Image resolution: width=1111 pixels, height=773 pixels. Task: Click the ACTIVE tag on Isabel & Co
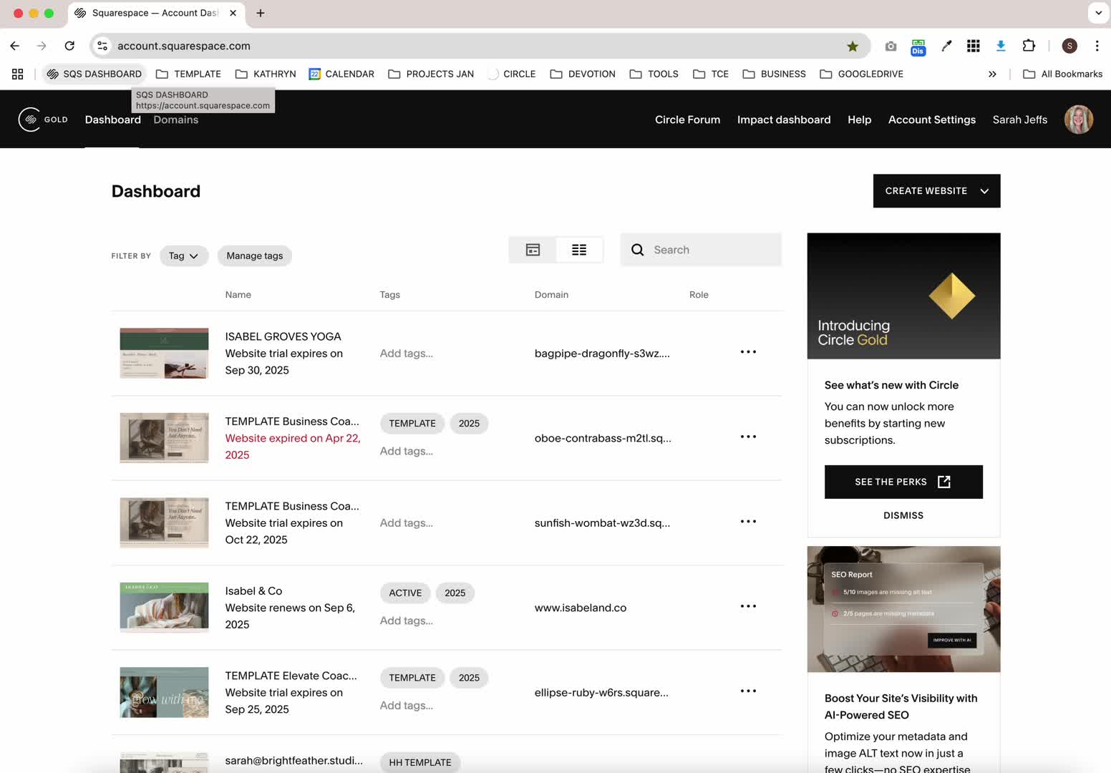tap(405, 593)
